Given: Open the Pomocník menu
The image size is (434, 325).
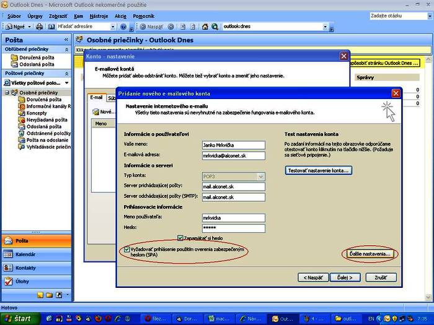Looking at the screenshot, I should click(x=143, y=16).
